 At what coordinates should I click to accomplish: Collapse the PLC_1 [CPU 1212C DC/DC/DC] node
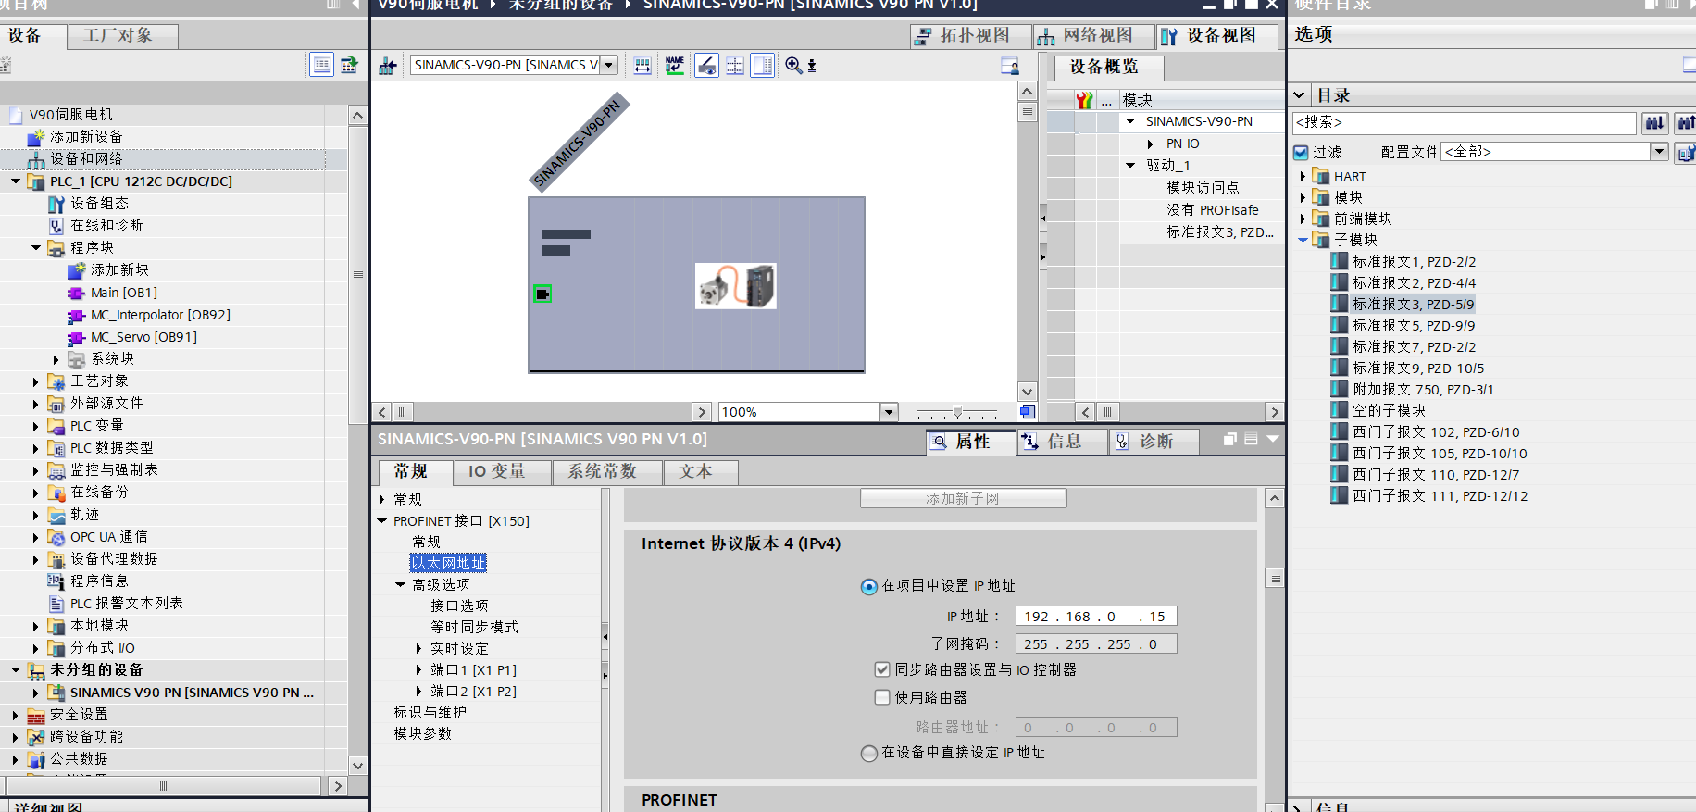click(16, 181)
